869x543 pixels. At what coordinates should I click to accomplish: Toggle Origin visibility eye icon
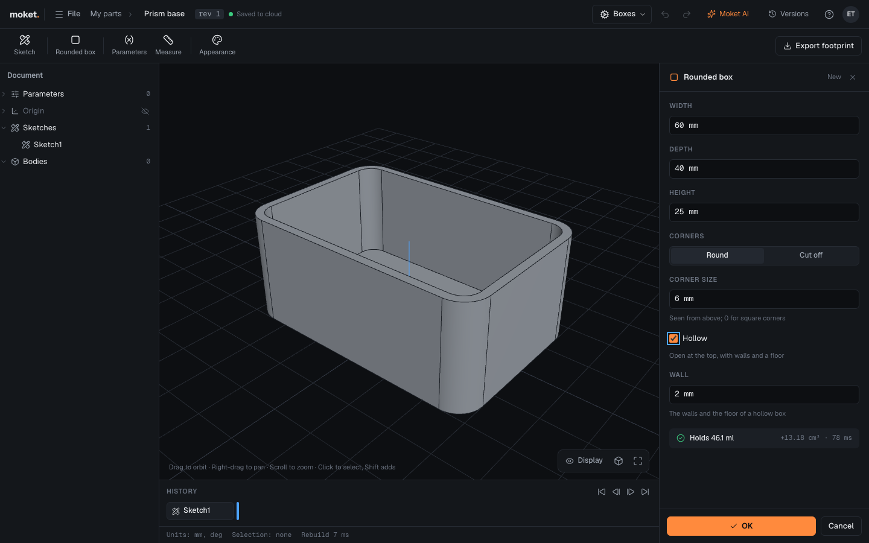pos(145,111)
